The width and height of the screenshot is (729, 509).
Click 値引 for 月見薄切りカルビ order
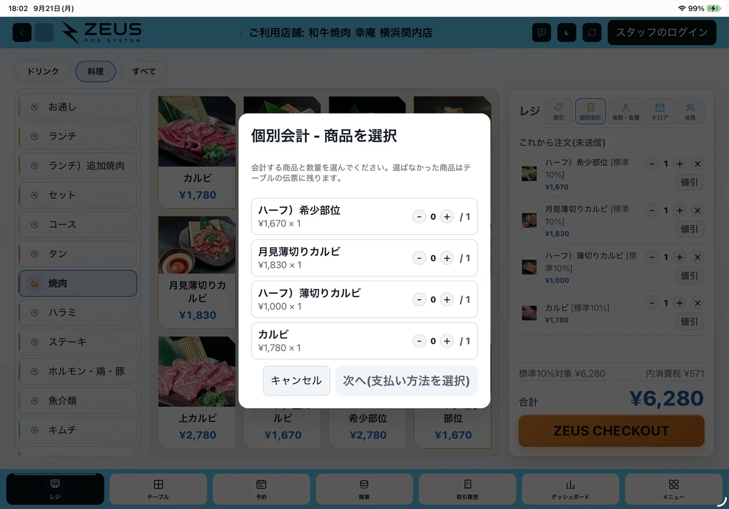pos(690,229)
